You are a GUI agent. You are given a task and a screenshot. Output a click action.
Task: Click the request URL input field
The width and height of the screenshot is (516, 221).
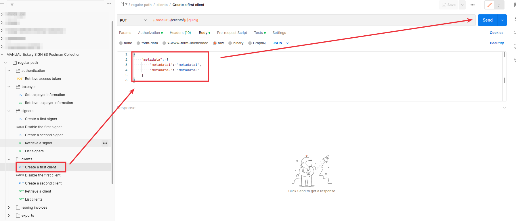(288, 20)
